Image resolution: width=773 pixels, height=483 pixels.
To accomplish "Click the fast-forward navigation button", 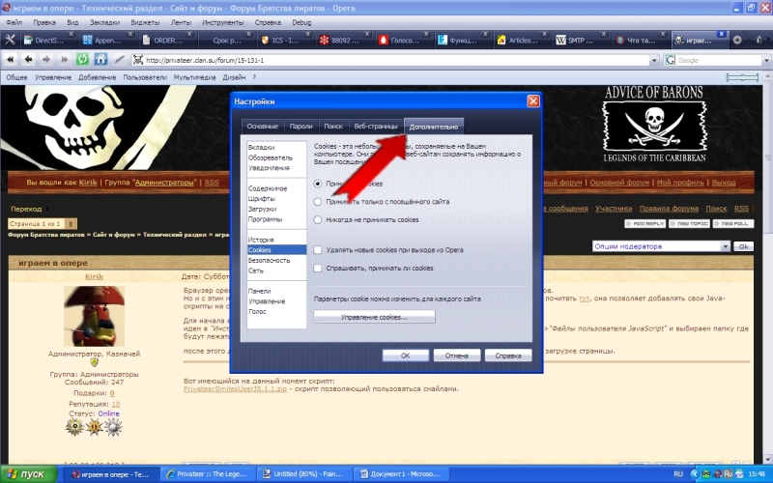I will click(64, 60).
